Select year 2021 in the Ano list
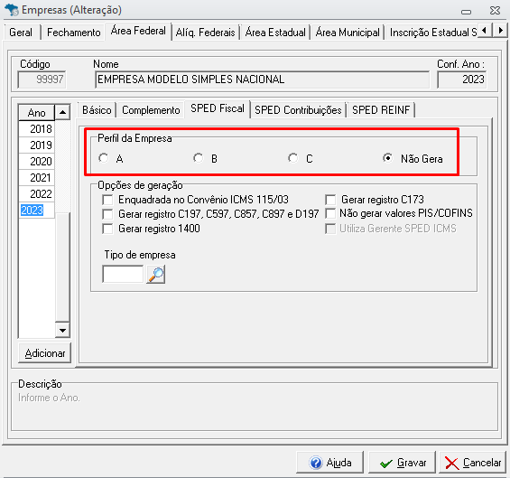510x478 pixels. coord(36,178)
